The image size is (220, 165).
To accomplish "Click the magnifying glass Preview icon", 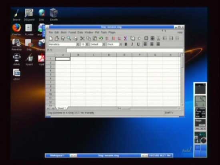I will click(x=69, y=38).
